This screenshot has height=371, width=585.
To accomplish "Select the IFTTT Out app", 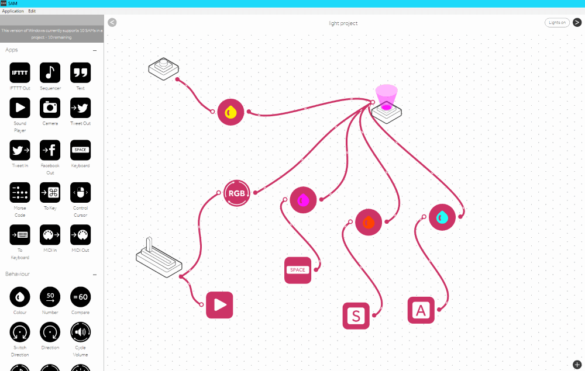I will pyautogui.click(x=19, y=72).
